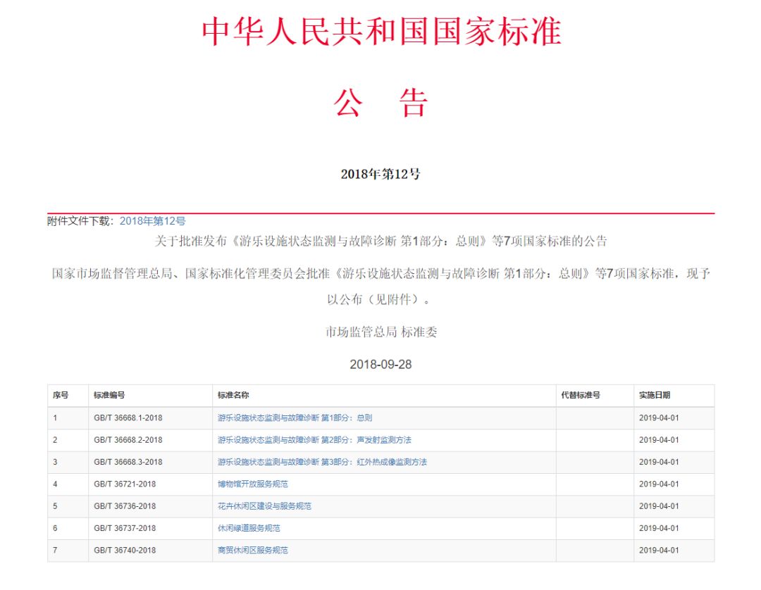
Task: Select implementation date for GB/T 36668.1-2018 row
Action: [x=659, y=418]
